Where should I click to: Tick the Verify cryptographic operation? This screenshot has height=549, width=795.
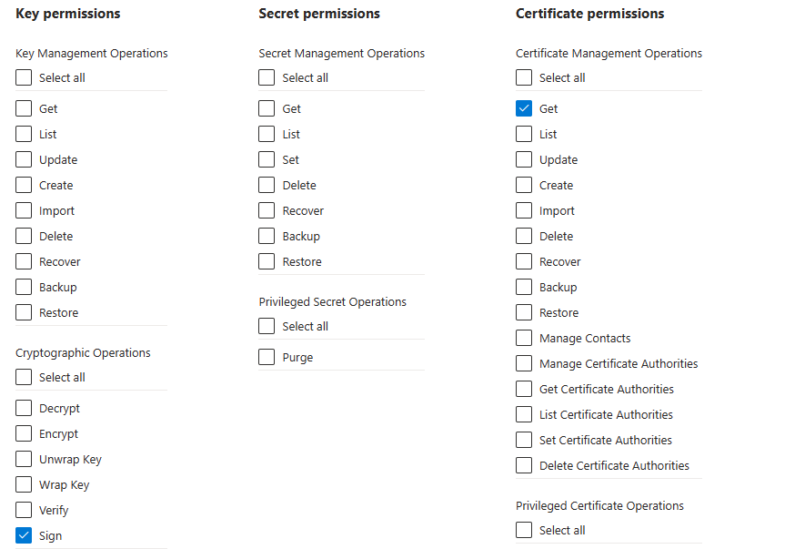coord(24,510)
